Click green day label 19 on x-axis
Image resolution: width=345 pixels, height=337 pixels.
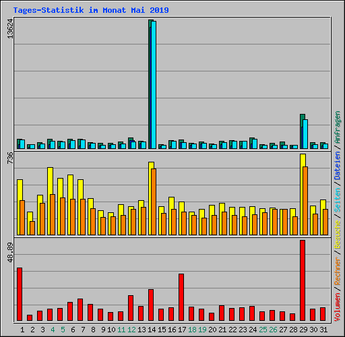[202, 330]
